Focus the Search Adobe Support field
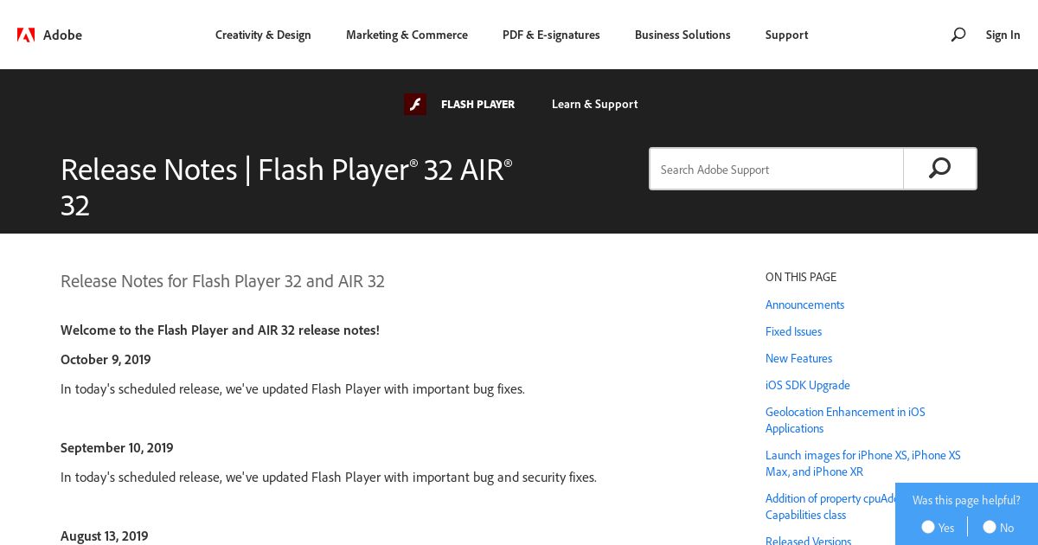Viewport: 1038px width, 545px height. tap(777, 169)
